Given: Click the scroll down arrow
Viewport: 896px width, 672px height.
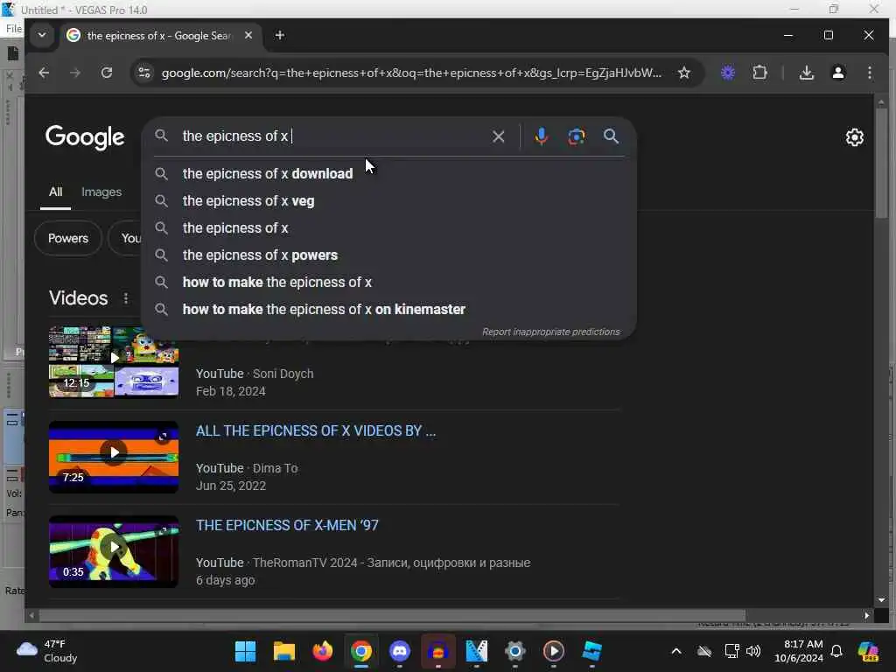Looking at the screenshot, I should pyautogui.click(x=881, y=600).
